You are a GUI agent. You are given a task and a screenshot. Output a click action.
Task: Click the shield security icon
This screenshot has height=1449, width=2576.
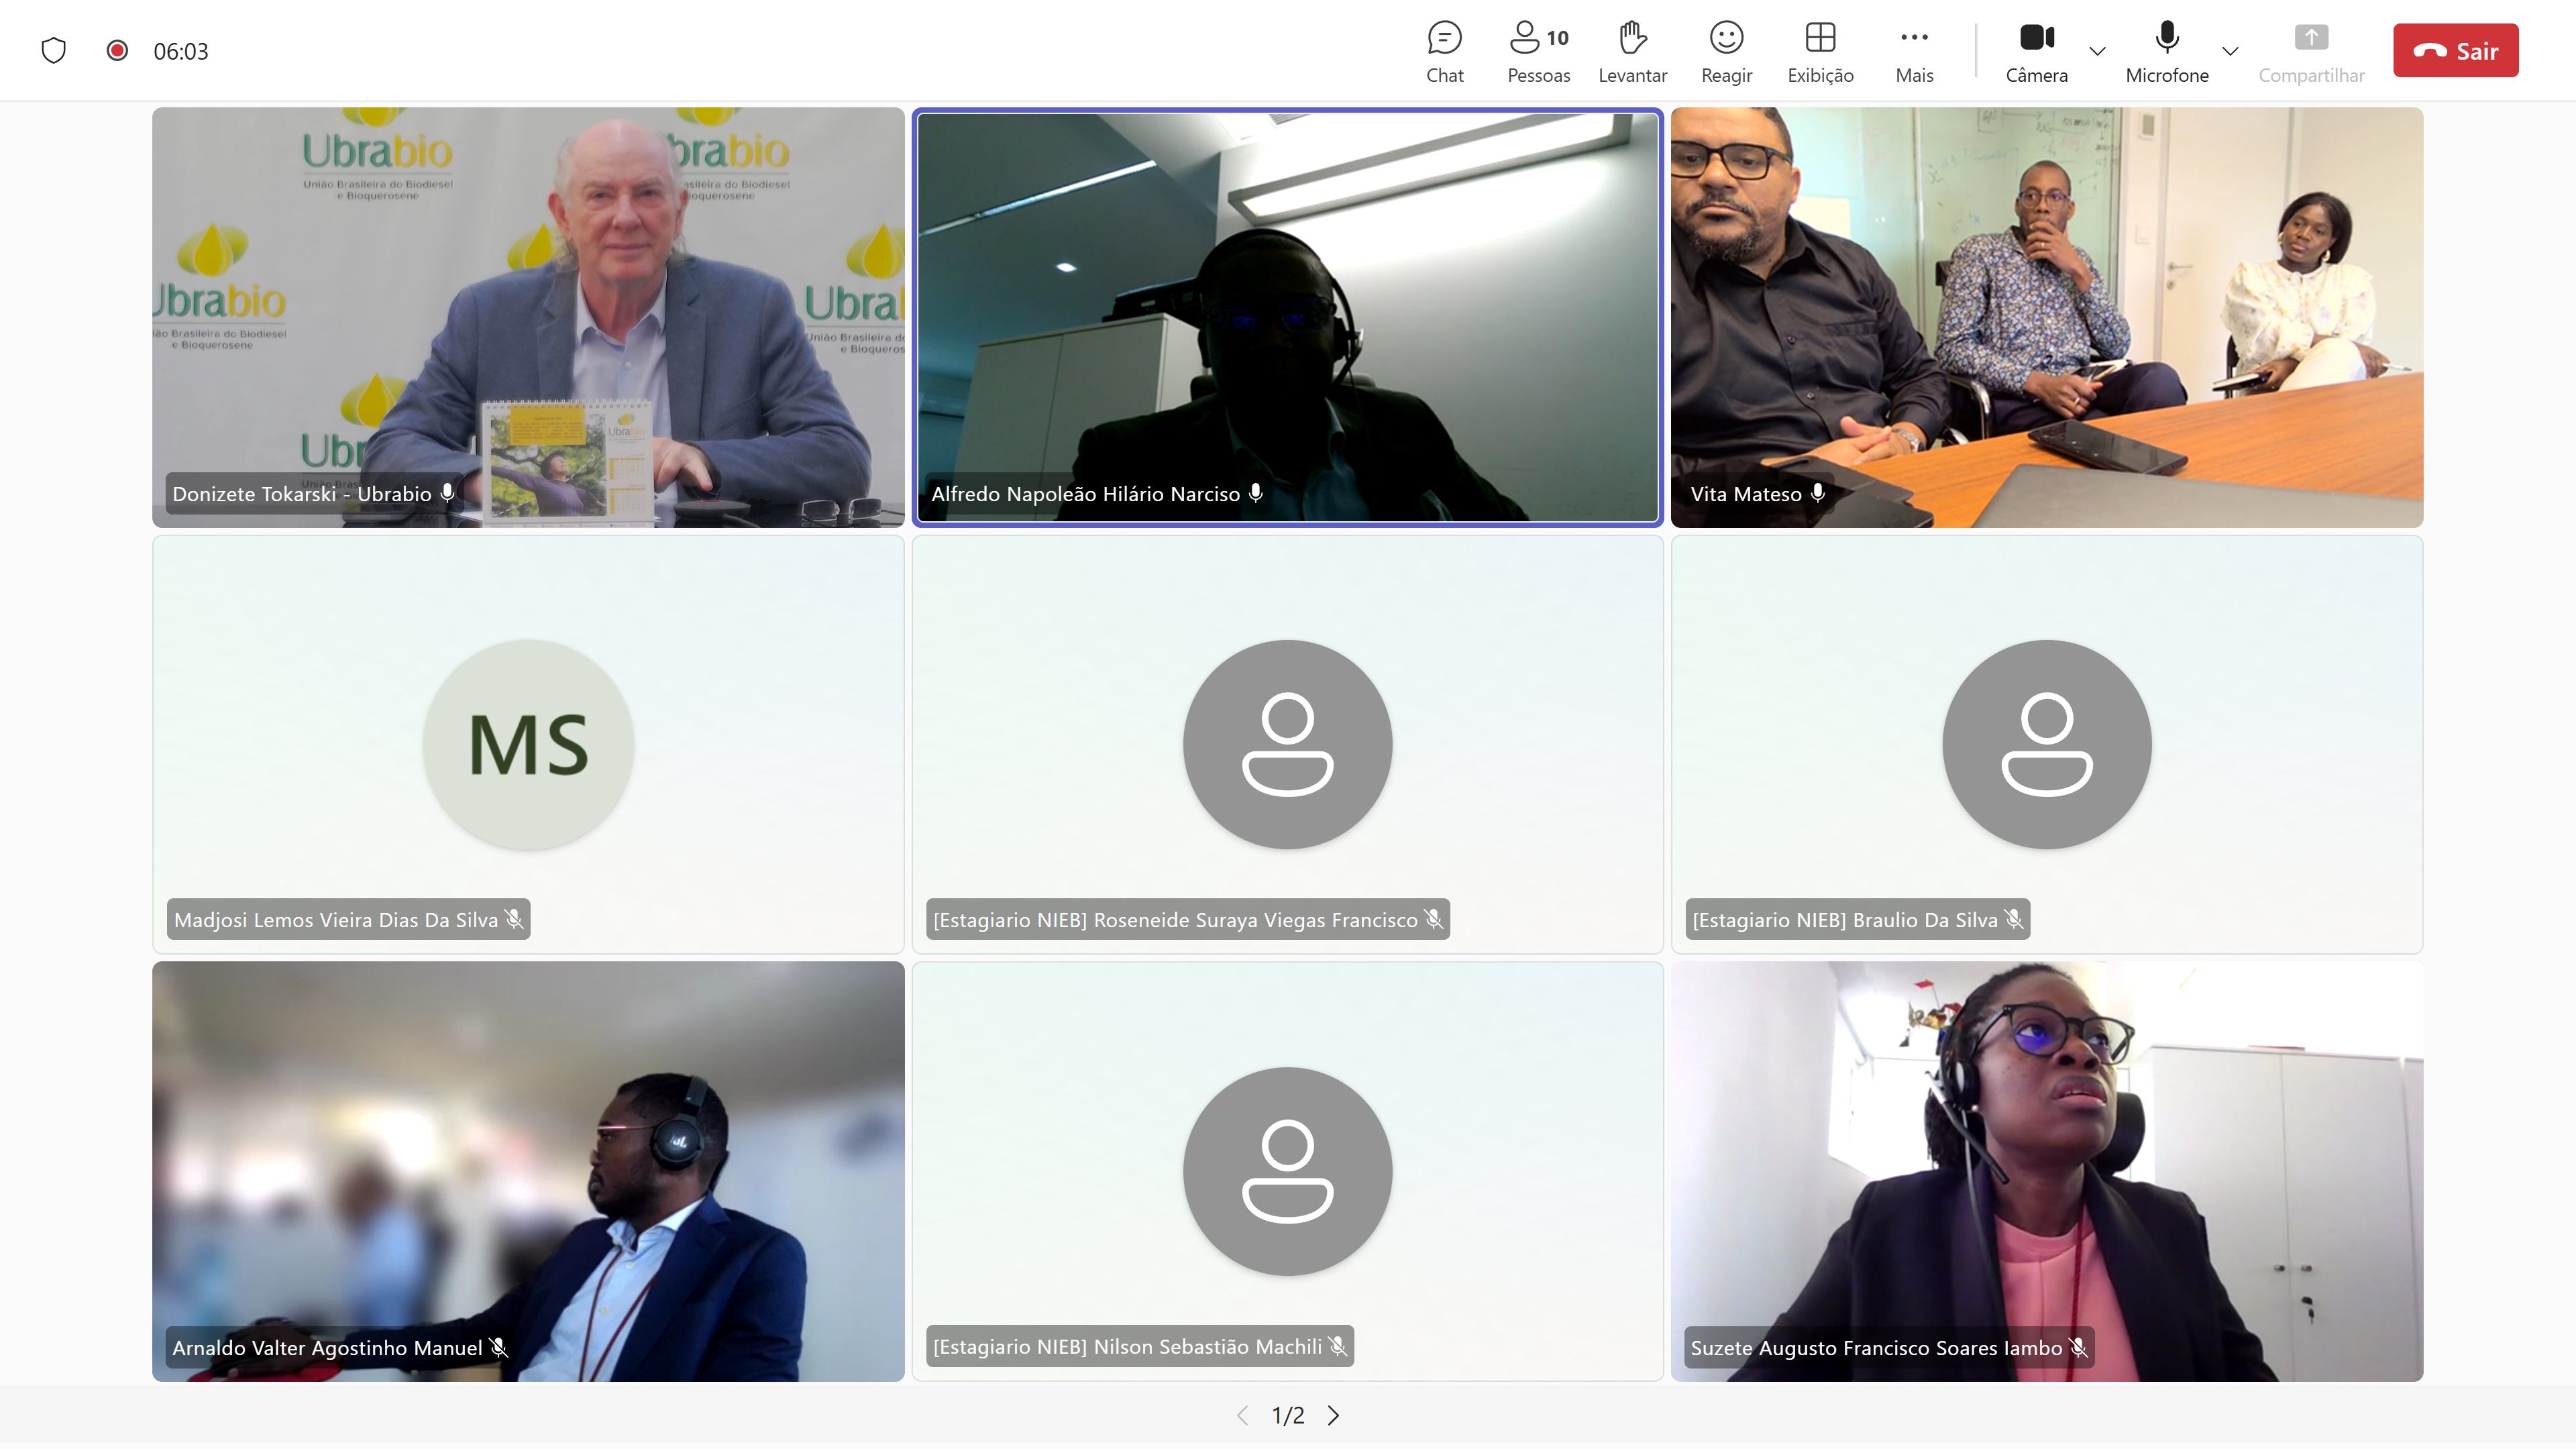pyautogui.click(x=54, y=50)
